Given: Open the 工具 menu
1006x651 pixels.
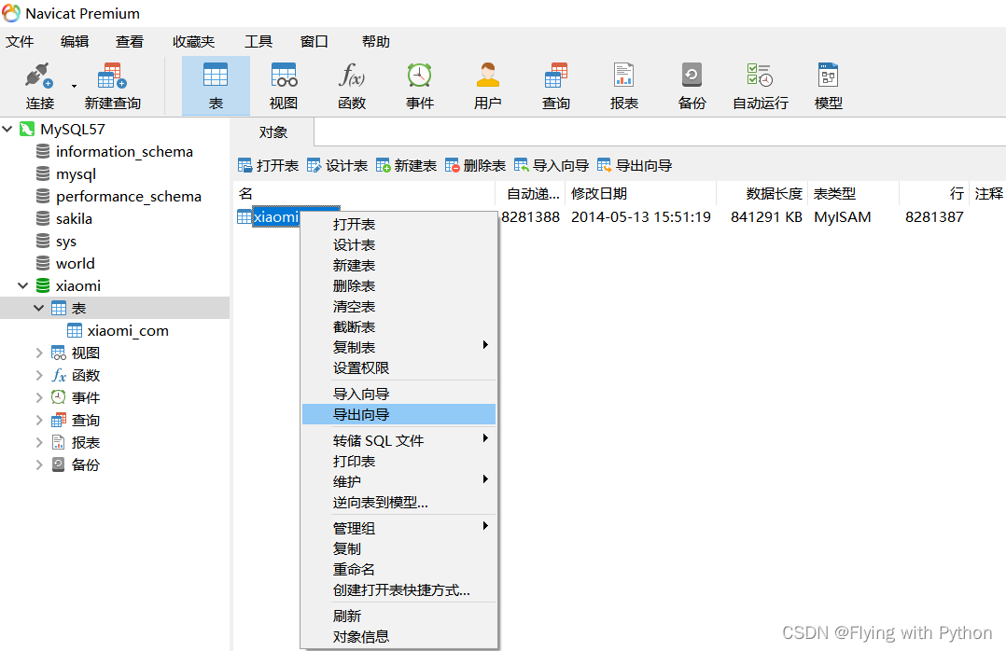Looking at the screenshot, I should click(x=258, y=41).
